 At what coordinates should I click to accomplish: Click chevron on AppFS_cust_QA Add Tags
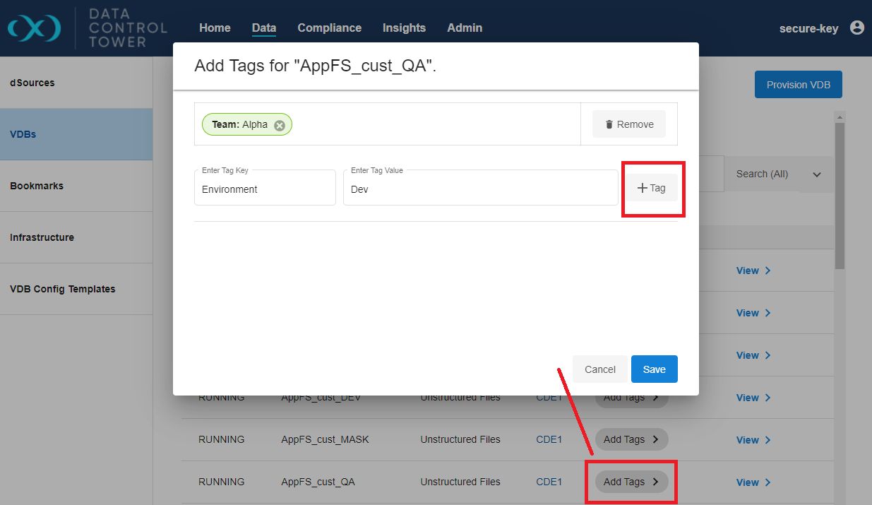coord(655,482)
